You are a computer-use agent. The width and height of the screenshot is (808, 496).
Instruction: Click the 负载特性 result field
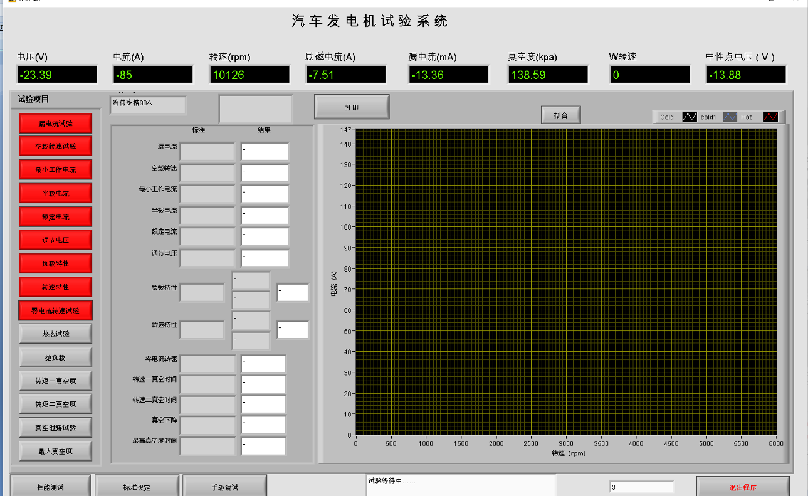(x=293, y=292)
